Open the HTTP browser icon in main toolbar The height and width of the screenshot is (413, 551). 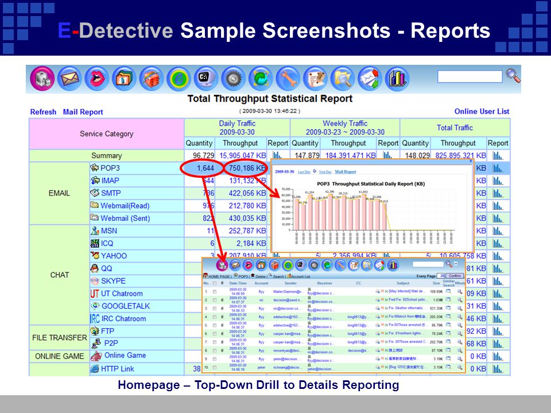(179, 79)
